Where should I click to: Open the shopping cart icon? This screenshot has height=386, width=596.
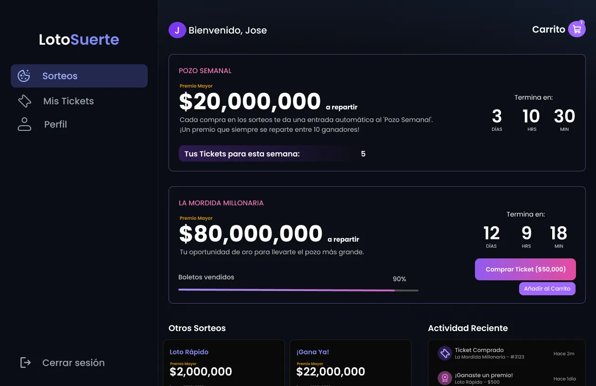point(576,28)
